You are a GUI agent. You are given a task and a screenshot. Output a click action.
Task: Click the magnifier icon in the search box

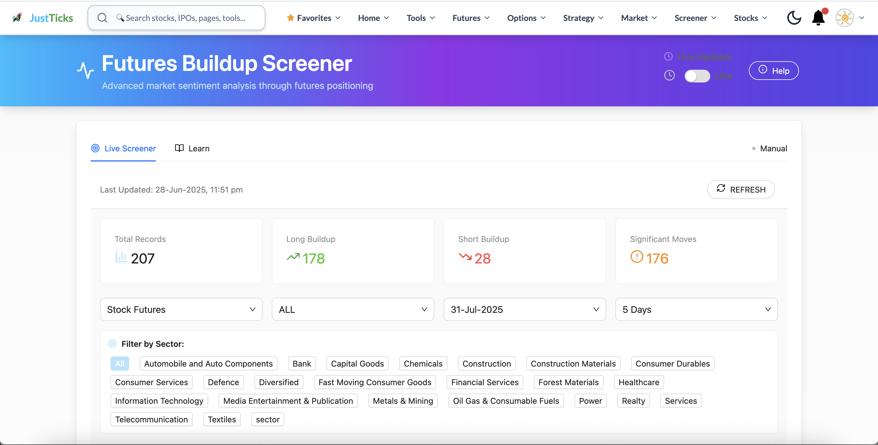(102, 18)
